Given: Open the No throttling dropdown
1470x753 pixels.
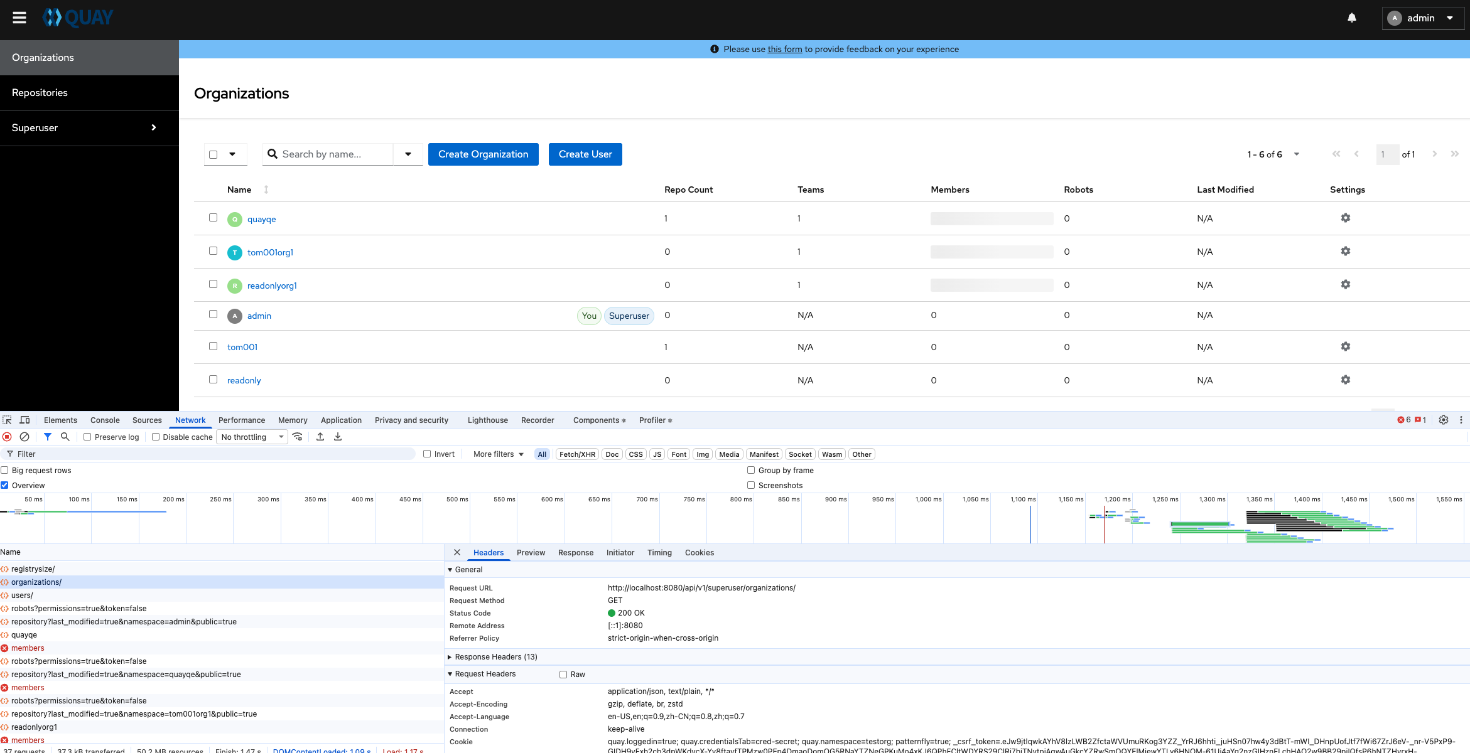Looking at the screenshot, I should coord(252,437).
